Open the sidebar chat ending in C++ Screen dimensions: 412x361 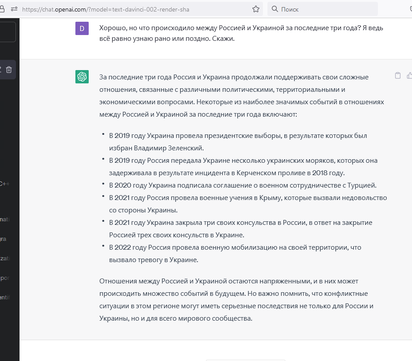pos(5,184)
